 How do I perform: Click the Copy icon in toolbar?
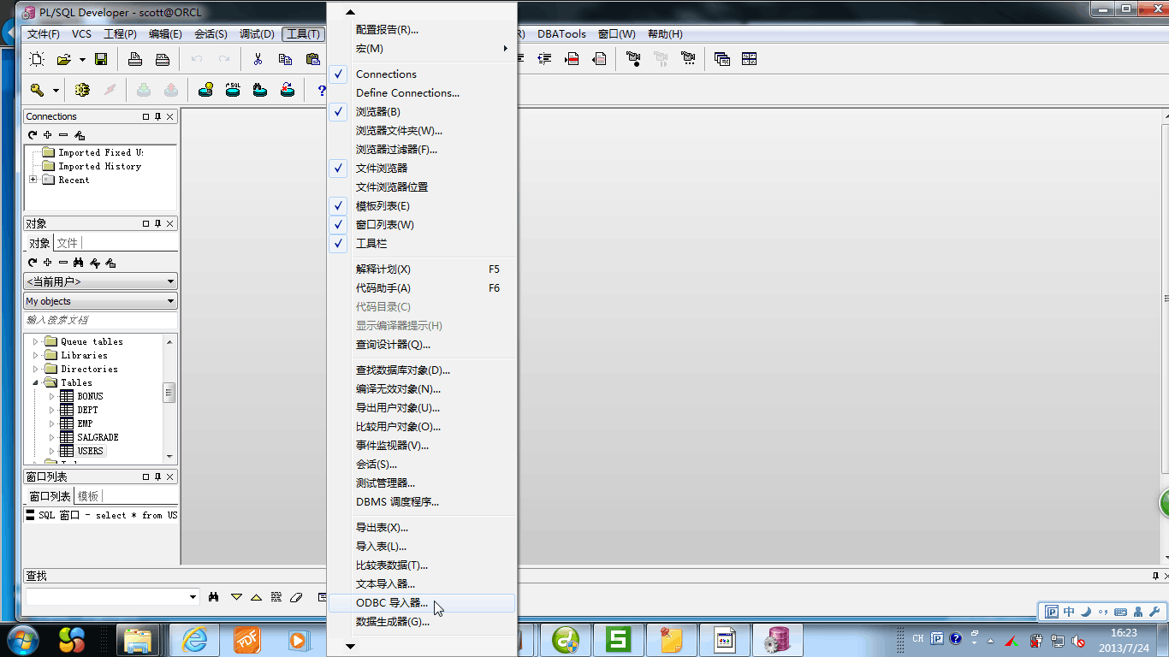point(285,59)
